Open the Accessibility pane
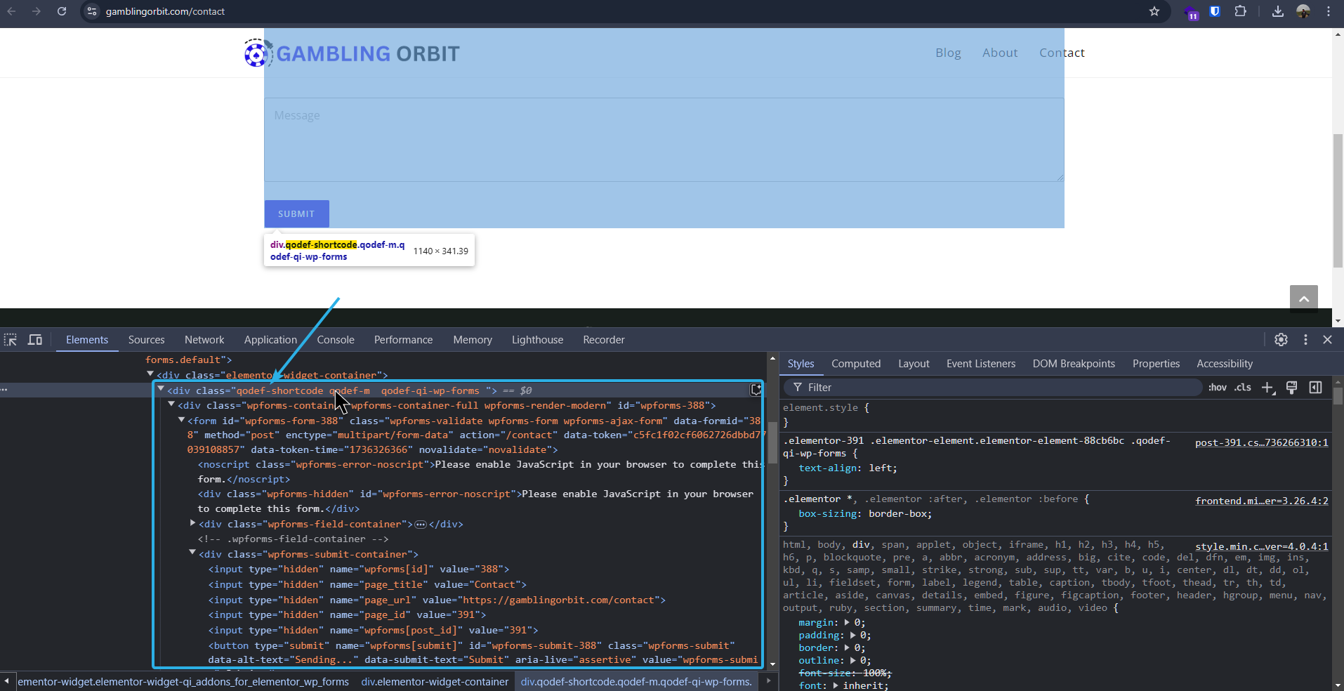 coord(1225,364)
